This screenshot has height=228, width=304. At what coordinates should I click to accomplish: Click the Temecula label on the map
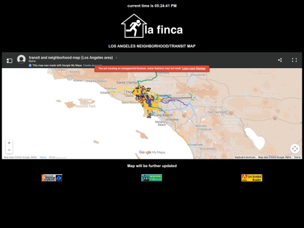pyautogui.click(x=205, y=129)
